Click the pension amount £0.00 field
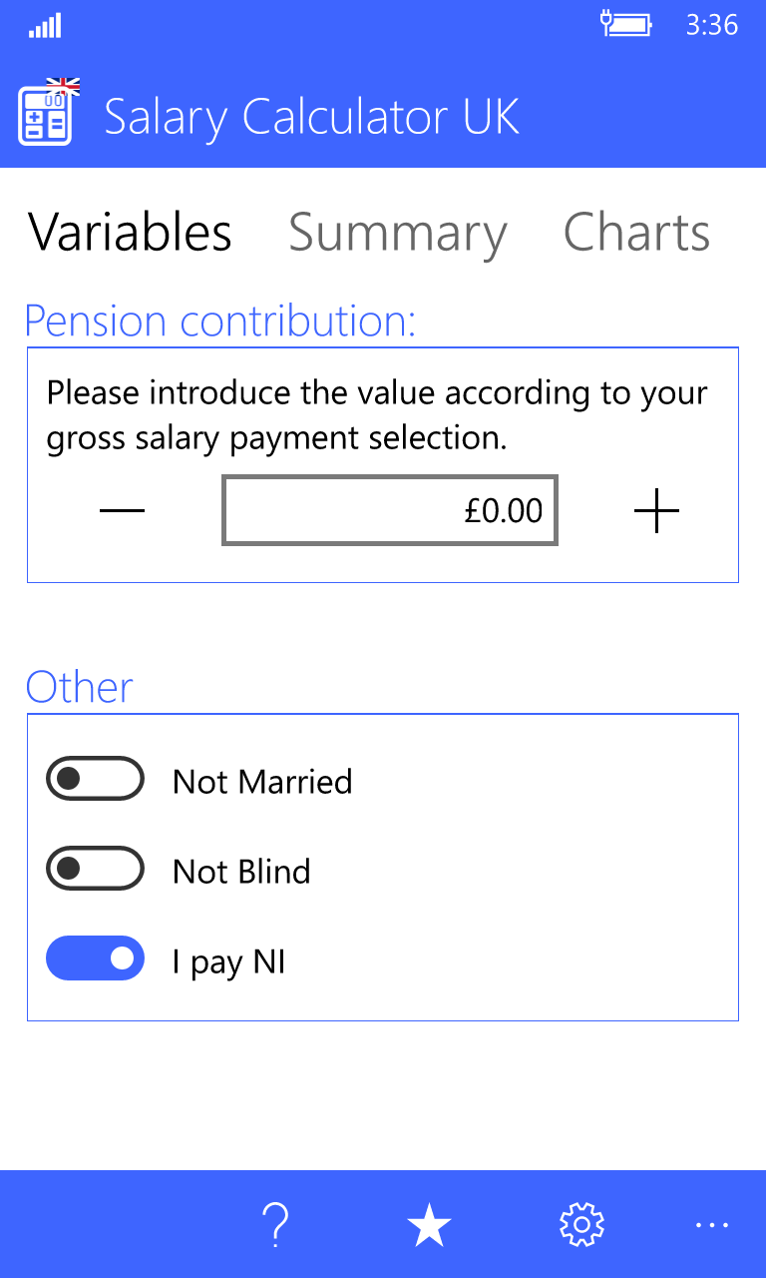Image resolution: width=766 pixels, height=1278 pixels. (x=389, y=512)
